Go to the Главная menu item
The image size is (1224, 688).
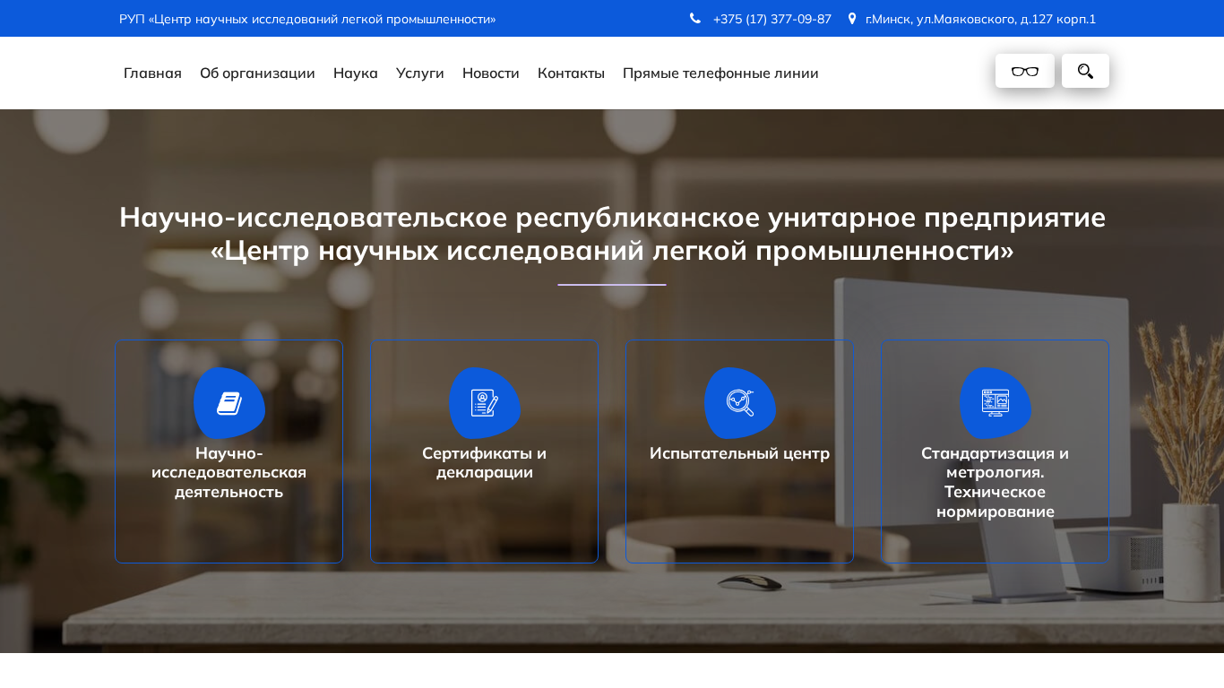[x=152, y=73]
